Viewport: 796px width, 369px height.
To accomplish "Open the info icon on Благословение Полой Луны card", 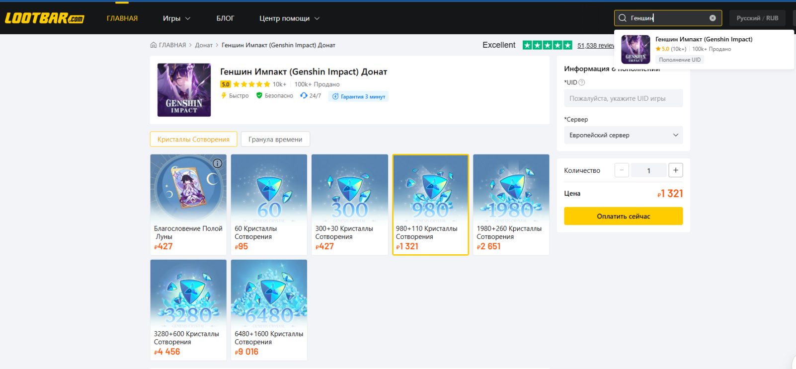I will tap(217, 163).
